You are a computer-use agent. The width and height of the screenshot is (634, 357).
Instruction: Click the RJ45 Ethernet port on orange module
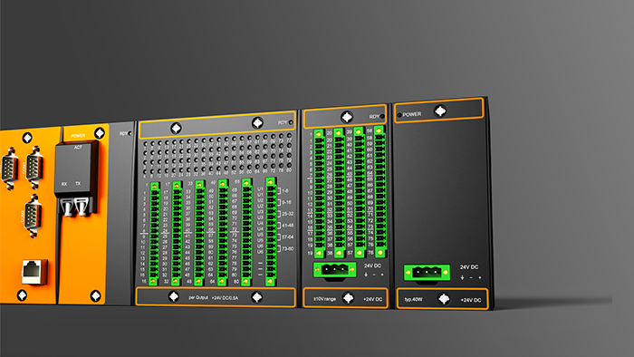click(34, 272)
